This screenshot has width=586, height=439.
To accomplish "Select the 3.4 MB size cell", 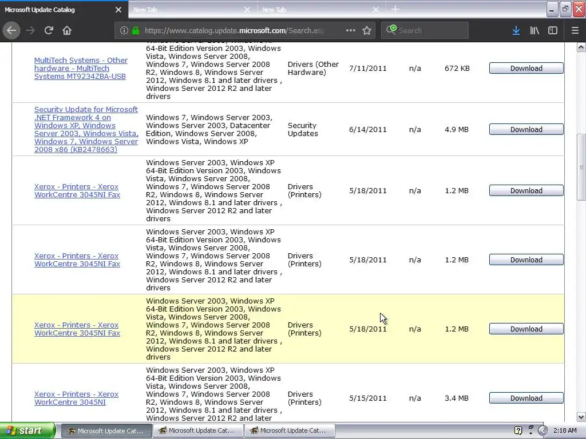I will pyautogui.click(x=456, y=398).
